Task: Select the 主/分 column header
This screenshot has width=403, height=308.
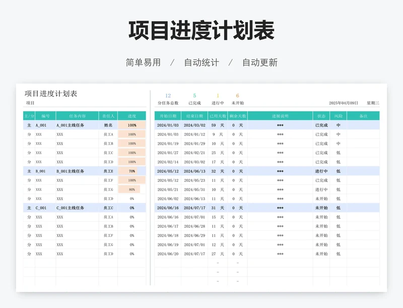Action: pyautogui.click(x=29, y=116)
